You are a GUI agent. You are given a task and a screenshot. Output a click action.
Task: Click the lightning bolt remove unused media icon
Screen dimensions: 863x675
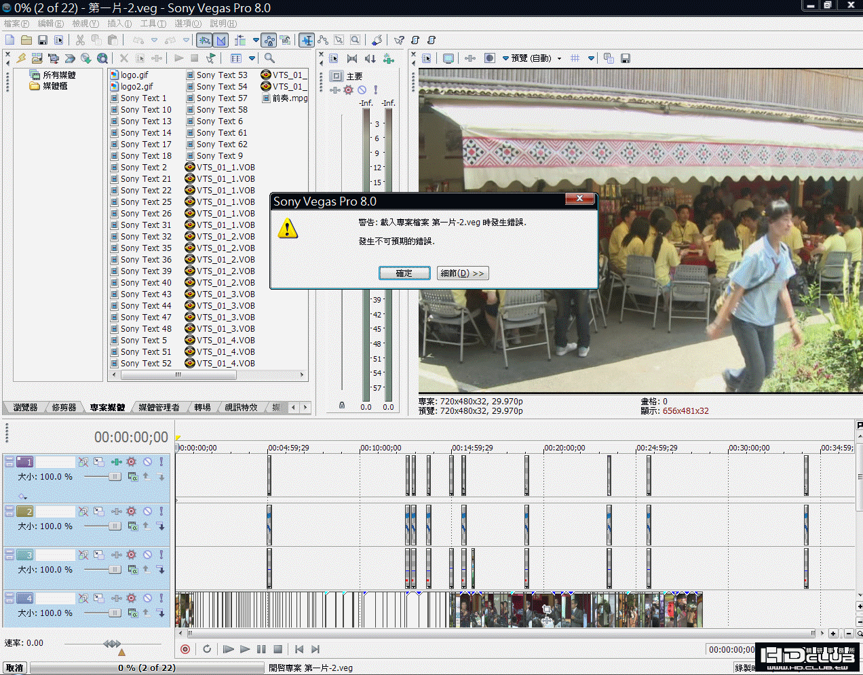pos(21,58)
